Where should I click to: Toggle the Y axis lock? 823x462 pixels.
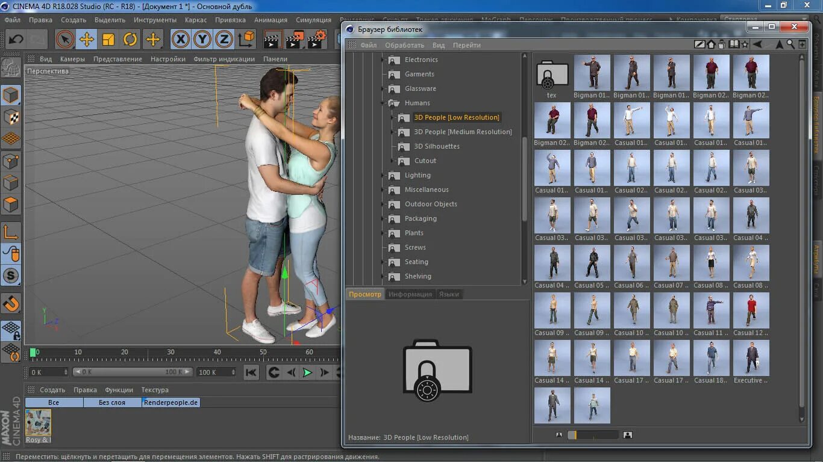click(x=202, y=40)
